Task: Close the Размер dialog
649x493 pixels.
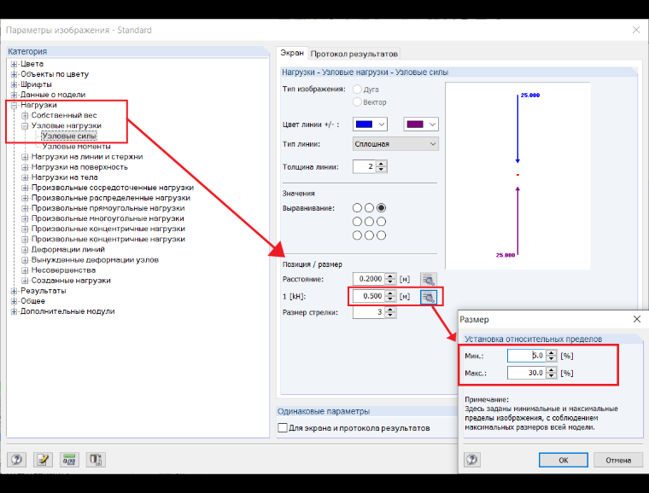Action: tap(637, 319)
